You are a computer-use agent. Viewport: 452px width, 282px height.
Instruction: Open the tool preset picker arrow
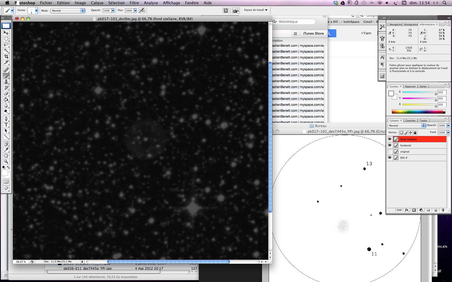[12, 10]
